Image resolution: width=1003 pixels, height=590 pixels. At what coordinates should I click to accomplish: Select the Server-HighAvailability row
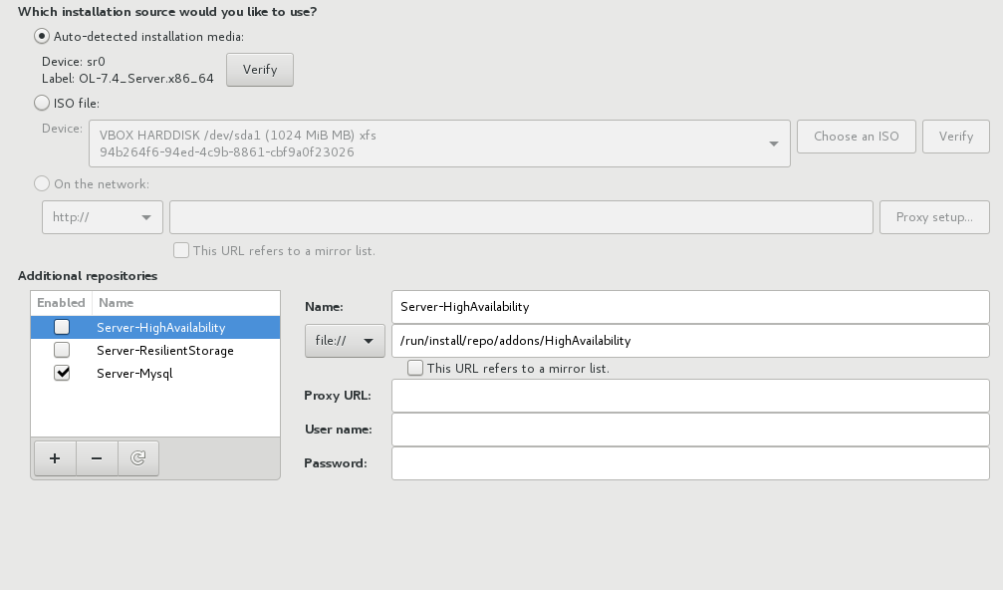[155, 327]
